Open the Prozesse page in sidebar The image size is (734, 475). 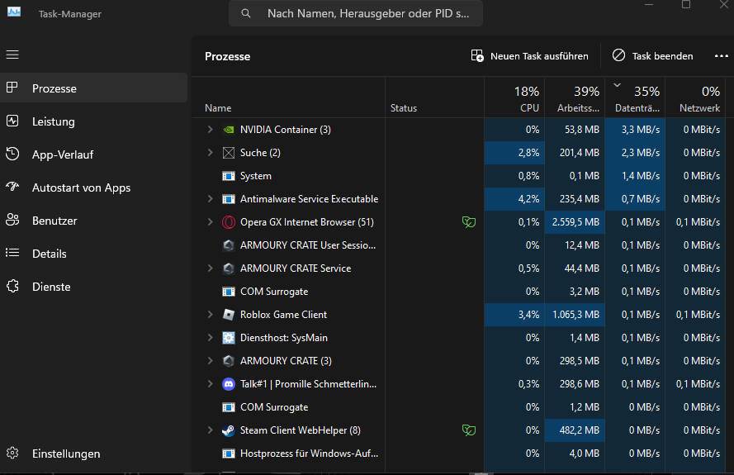[93, 88]
